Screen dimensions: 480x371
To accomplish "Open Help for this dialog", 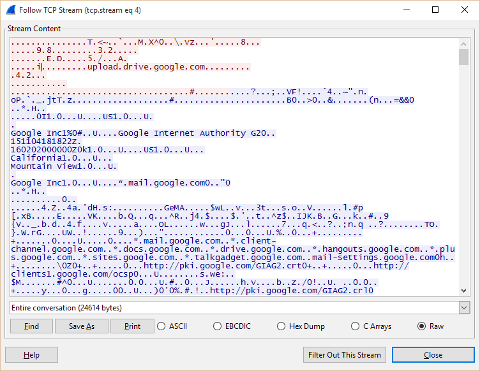I will [31, 355].
